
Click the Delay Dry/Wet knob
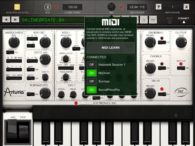tap(150, 93)
